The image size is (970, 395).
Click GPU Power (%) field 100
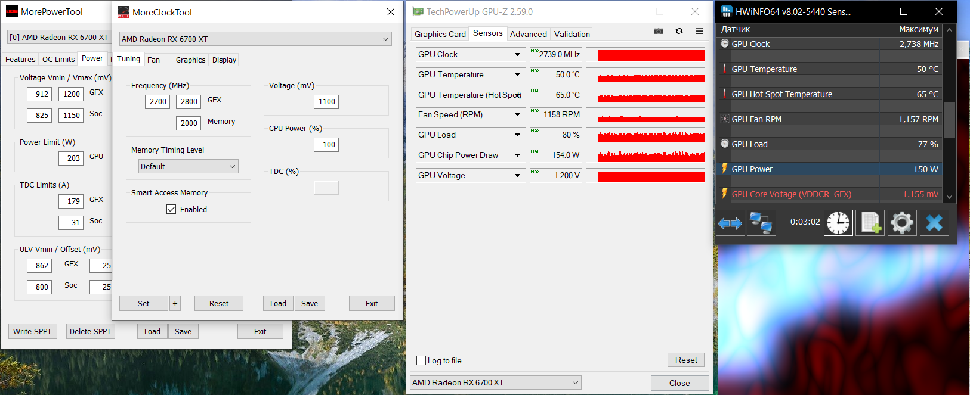(x=326, y=145)
